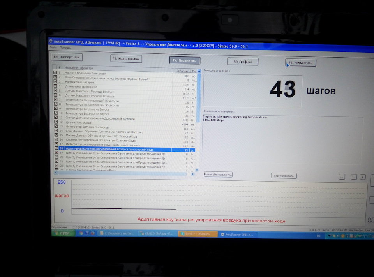This screenshot has width=374, height=277.
Task: Click parameter list scroll up arrow
Action: [199, 71]
